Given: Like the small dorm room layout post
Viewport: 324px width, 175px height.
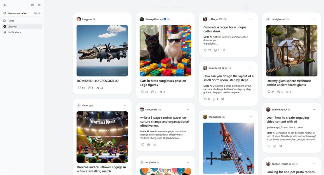Looking at the screenshot, I should click(206, 99).
